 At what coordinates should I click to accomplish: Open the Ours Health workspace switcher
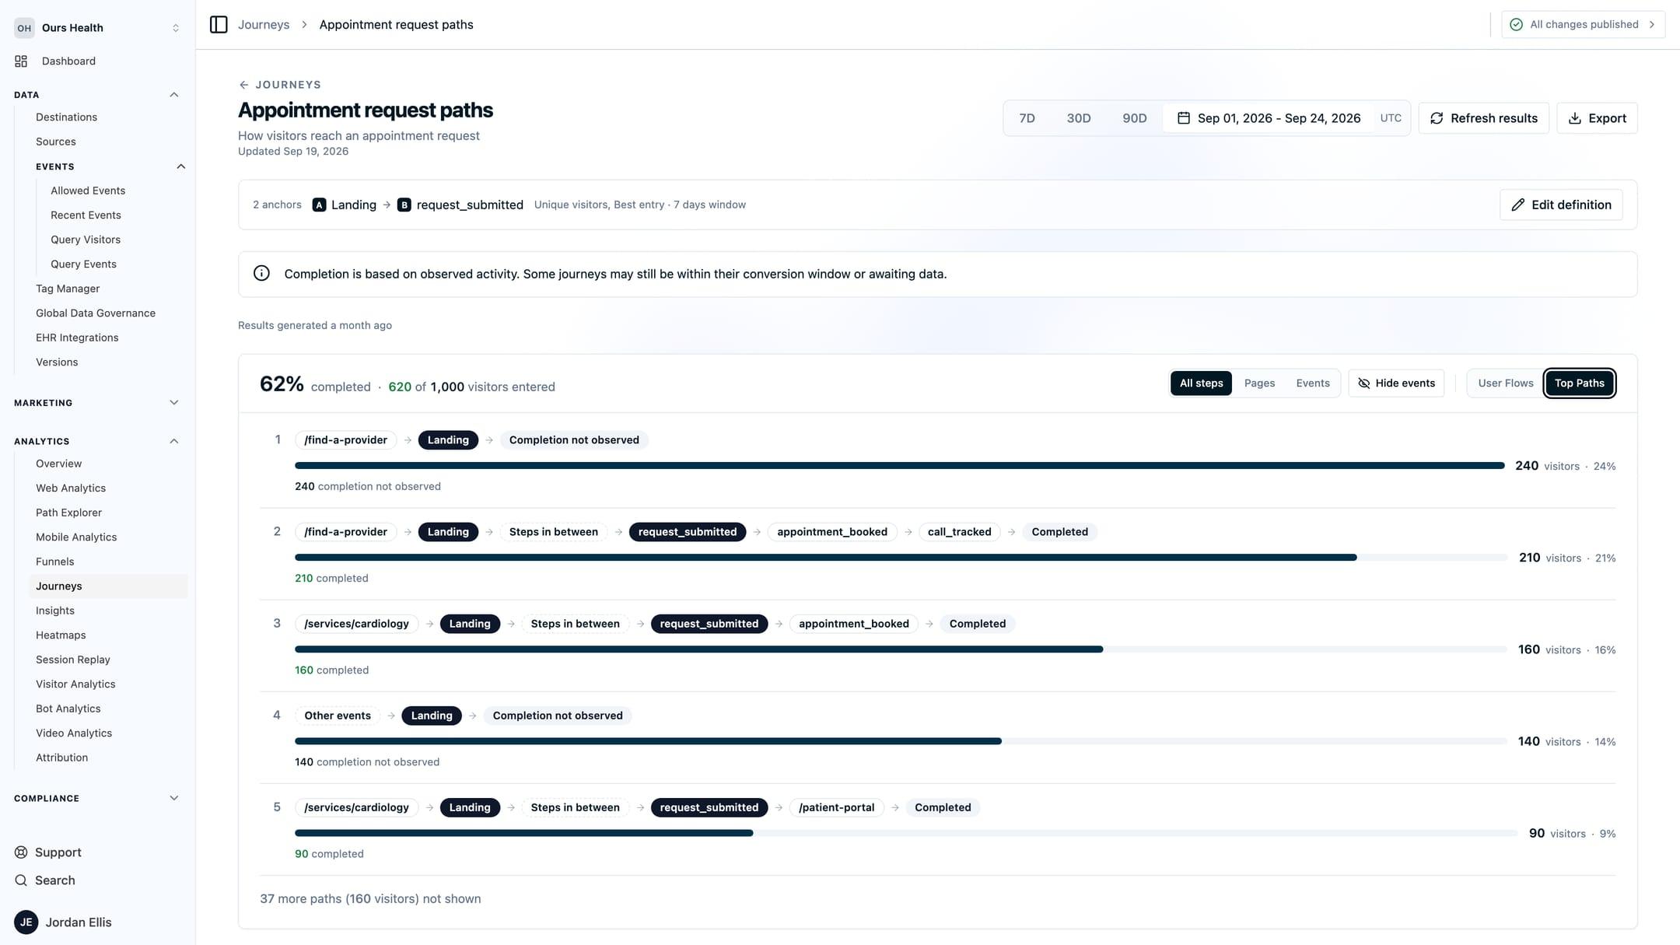pyautogui.click(x=97, y=28)
